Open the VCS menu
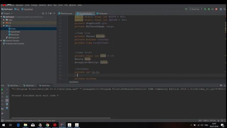Screen dimensions: 227x128 [x=66, y=5]
